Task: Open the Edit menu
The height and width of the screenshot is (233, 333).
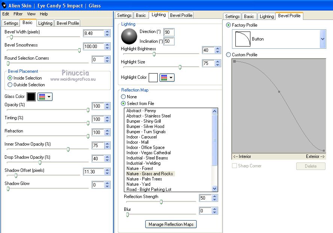Action: (6, 14)
